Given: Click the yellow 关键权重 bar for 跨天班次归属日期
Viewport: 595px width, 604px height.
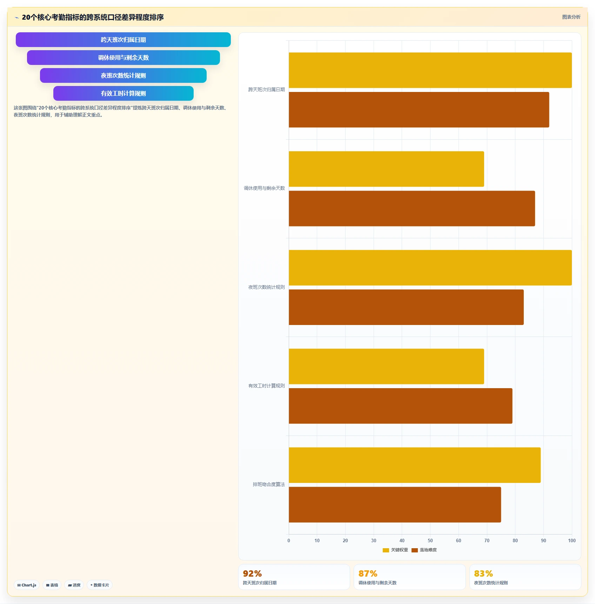Looking at the screenshot, I should pos(430,70).
